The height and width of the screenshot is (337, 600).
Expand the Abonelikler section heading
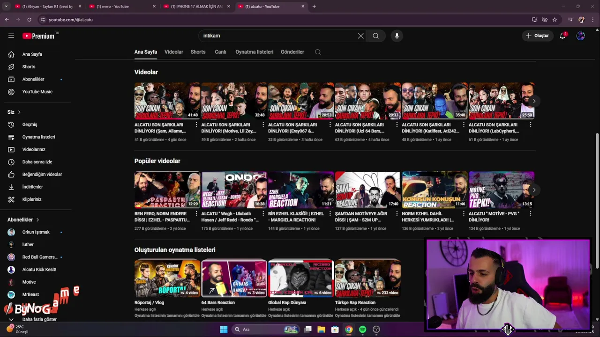pos(23,220)
